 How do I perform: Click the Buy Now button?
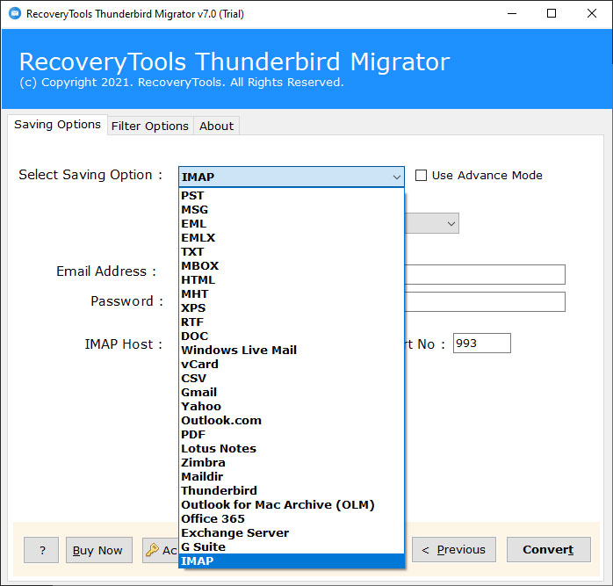tap(99, 550)
